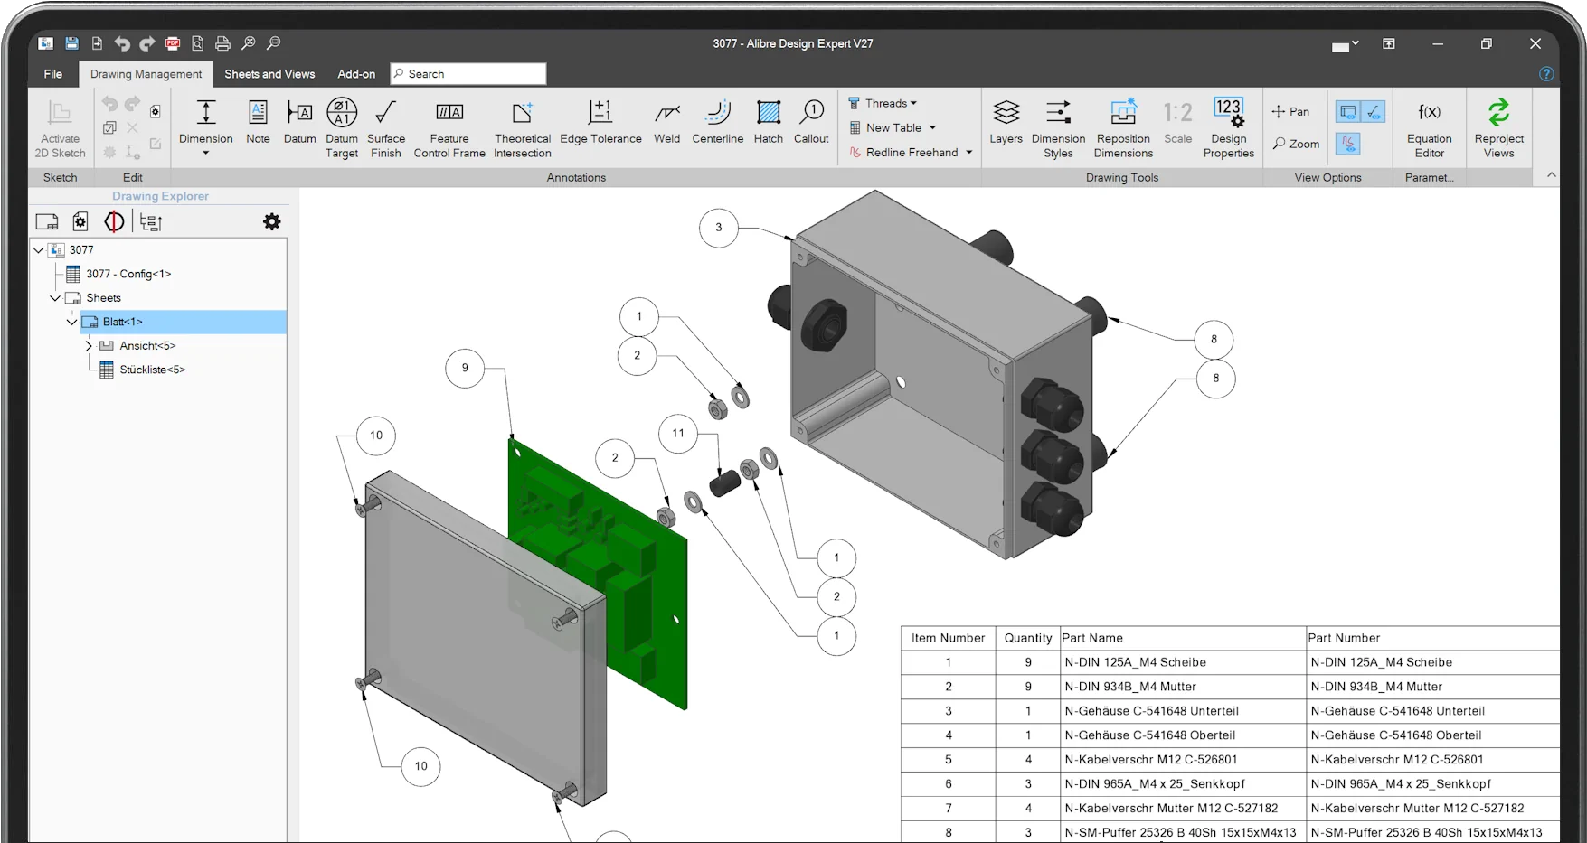Select the Datum tool
The width and height of the screenshot is (1587, 843).
pos(299,123)
